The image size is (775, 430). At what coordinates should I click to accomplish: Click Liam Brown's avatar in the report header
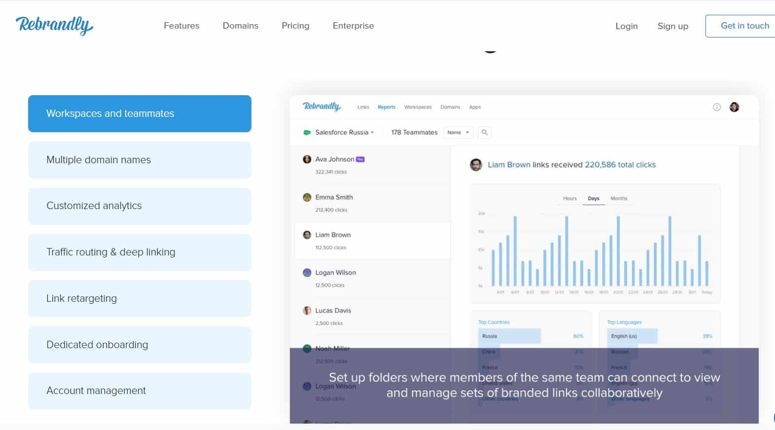click(x=476, y=165)
